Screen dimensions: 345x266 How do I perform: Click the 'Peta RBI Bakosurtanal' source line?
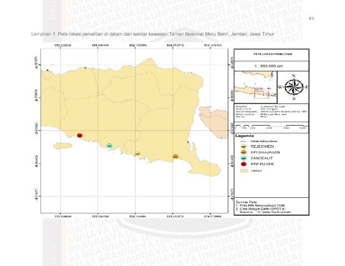coord(261,206)
